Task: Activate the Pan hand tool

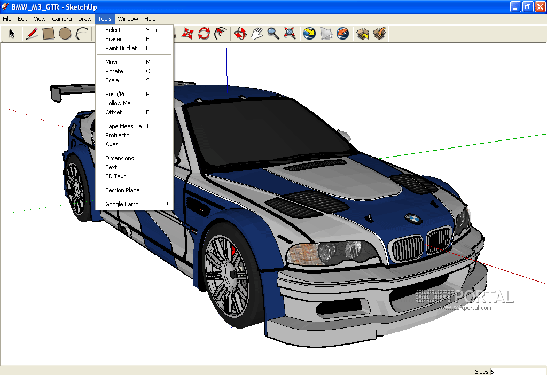Action: coord(257,34)
